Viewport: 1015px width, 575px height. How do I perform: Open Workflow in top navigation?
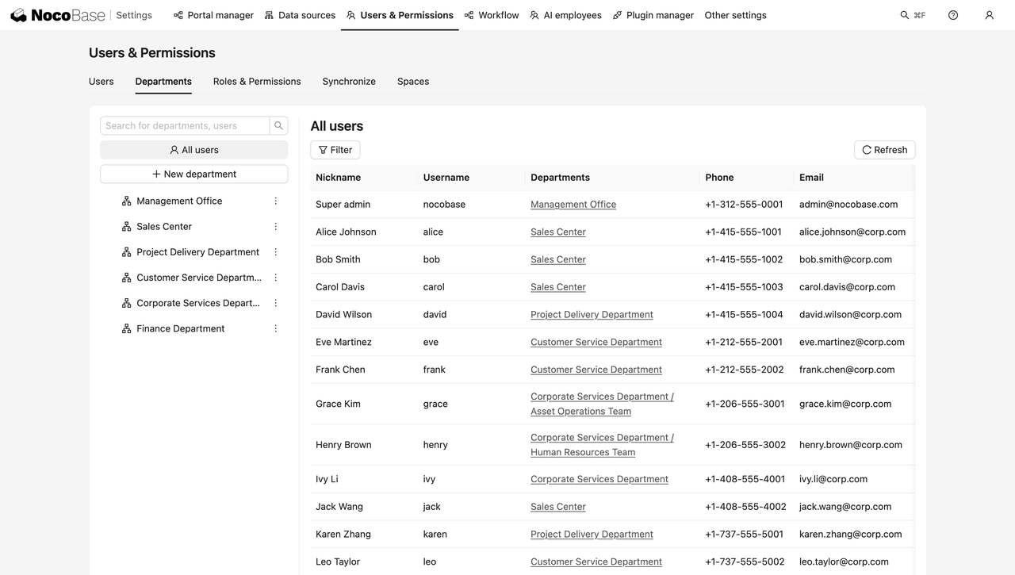[491, 15]
